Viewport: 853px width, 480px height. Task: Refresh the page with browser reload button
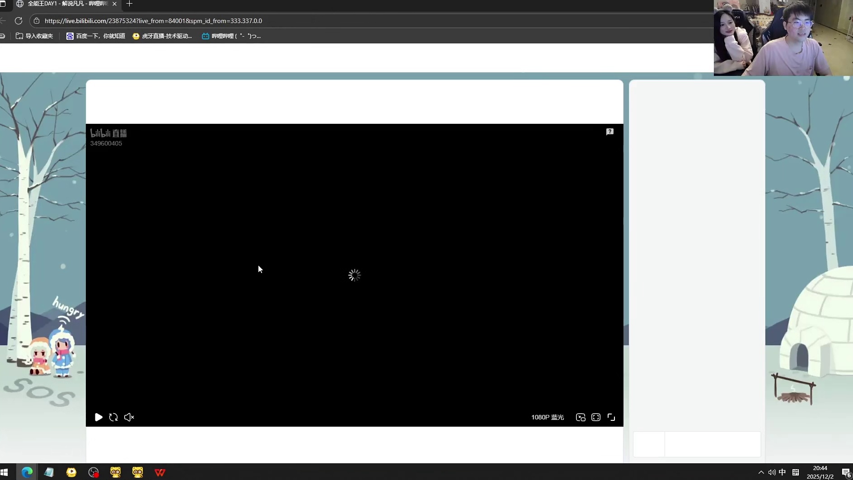19,21
